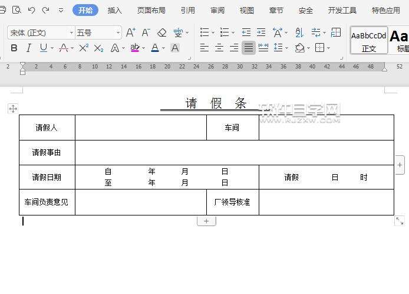Image resolution: width=409 pixels, height=294 pixels.
Task: Click the borders icon
Action: [x=319, y=48]
